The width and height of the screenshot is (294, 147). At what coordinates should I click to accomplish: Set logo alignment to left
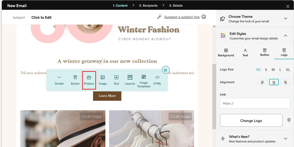point(262,82)
